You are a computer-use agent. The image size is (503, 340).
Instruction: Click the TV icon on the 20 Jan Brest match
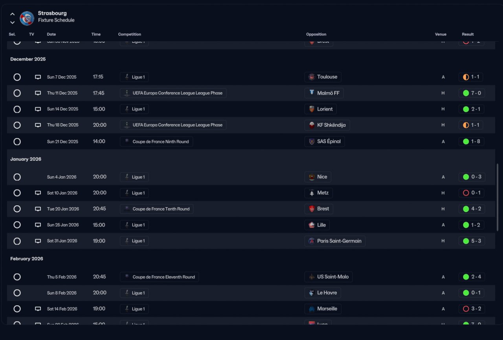point(38,209)
